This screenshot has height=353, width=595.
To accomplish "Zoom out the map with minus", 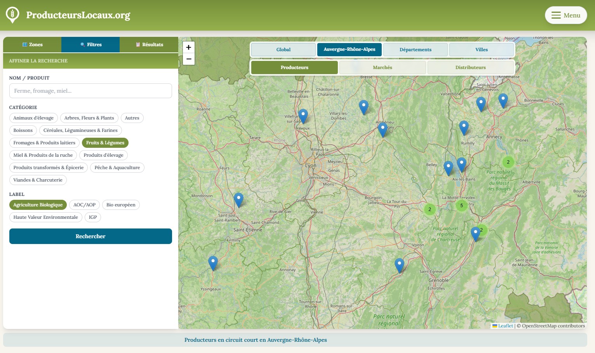I will coord(188,59).
